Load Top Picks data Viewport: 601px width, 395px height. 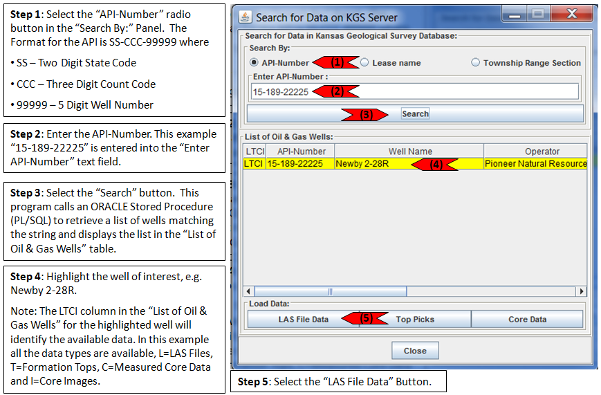click(x=415, y=319)
